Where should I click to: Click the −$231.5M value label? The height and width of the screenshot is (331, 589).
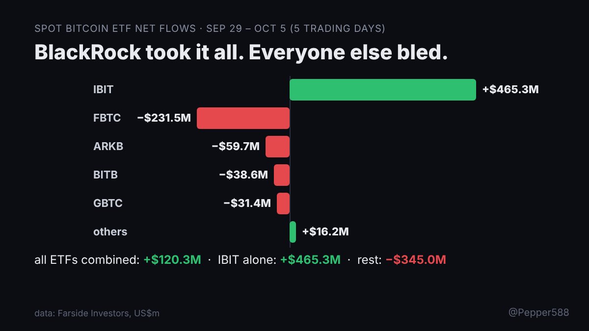point(164,118)
